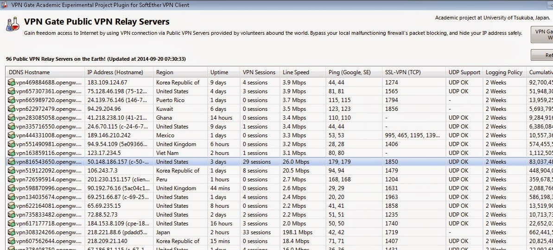Click server icon for vpn308324266
Viewport: 553px width, 250px height.
(11, 233)
